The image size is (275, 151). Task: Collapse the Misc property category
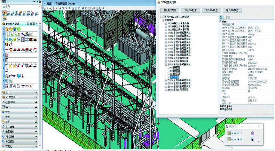coord(221,22)
